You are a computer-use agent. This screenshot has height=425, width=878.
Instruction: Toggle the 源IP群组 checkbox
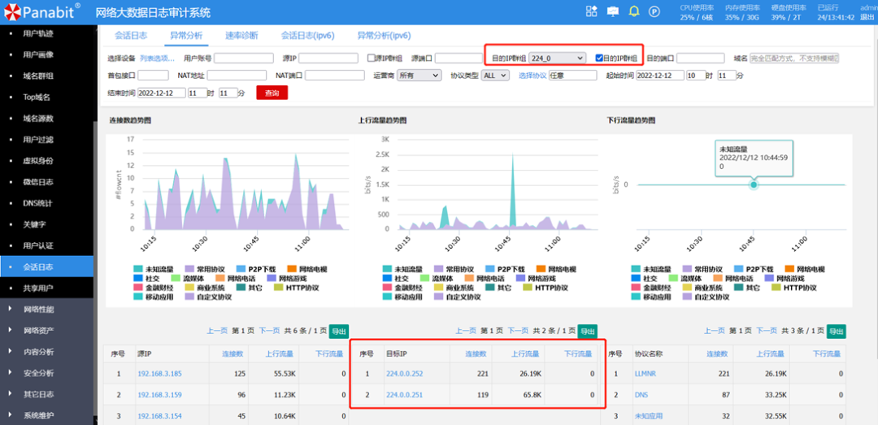tap(371, 58)
